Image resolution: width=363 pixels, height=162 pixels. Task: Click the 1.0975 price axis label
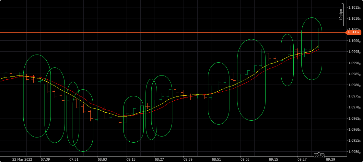coord(355,96)
